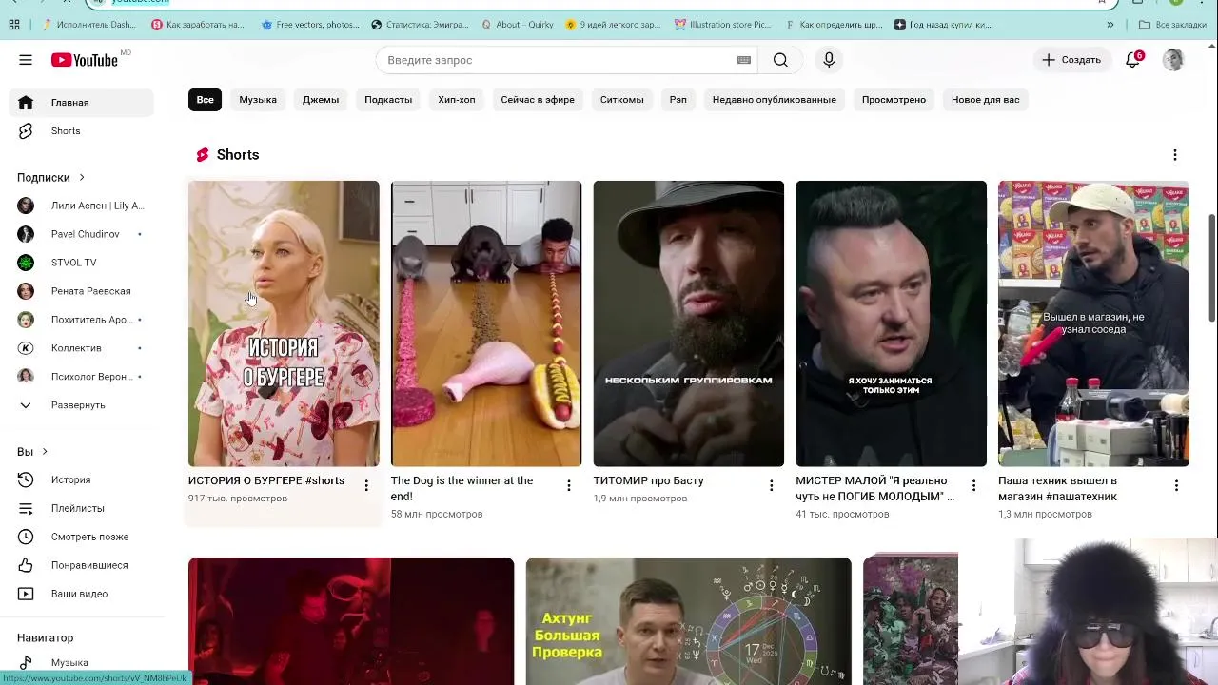1218x685 pixels.
Task: Select the Сейчас в эфире chip
Action: point(538,100)
